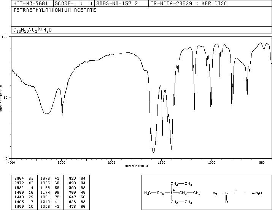Click the 3000 tick label on wavenumber axis
The image size is (272, 210).
coord(62,163)
